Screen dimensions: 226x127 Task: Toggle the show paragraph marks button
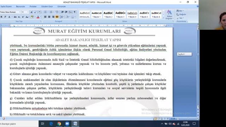point(75,12)
